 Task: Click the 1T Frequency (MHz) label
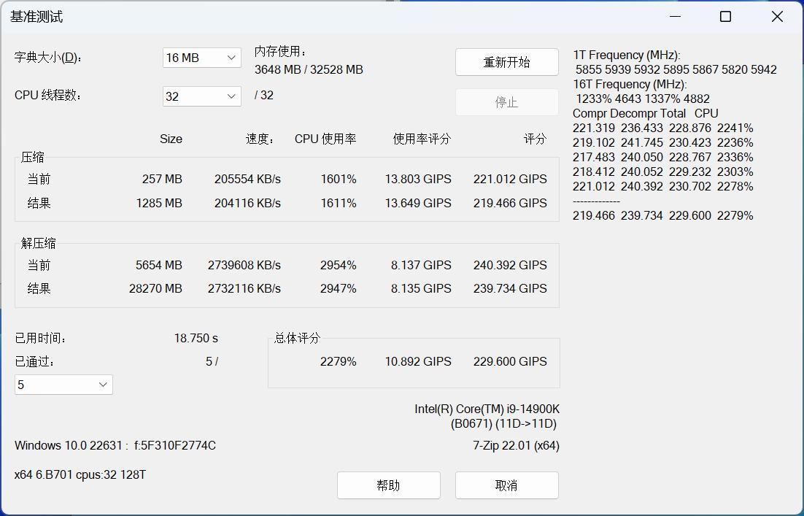click(x=627, y=55)
